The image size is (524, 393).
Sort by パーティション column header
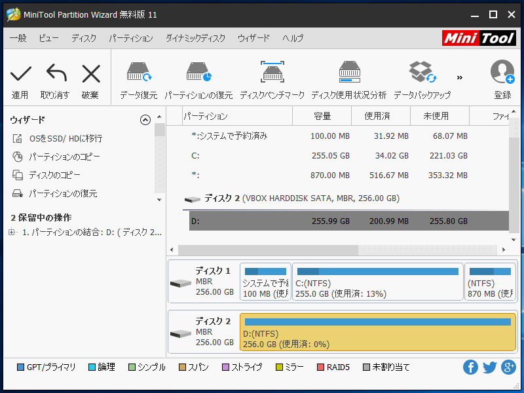237,116
